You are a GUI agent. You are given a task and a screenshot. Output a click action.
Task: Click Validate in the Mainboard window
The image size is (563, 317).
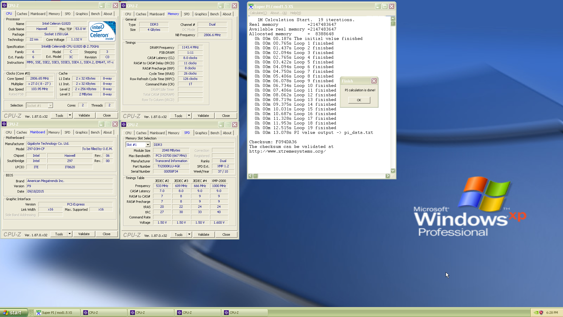[x=84, y=234]
